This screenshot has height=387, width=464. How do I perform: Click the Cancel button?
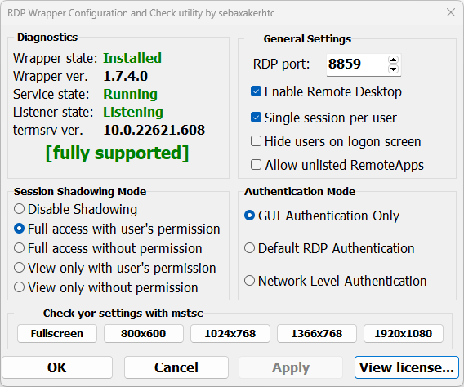(176, 367)
